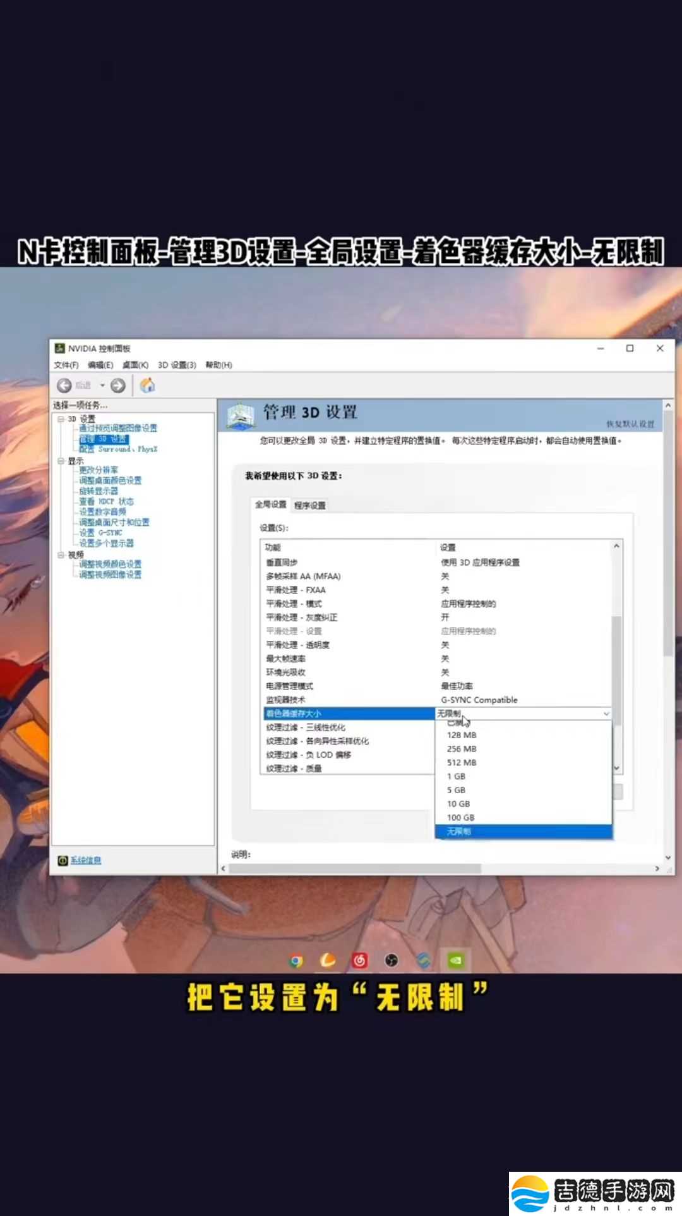Choose 无限制 in the dropdown list
The width and height of the screenshot is (682, 1216).
coord(523,832)
